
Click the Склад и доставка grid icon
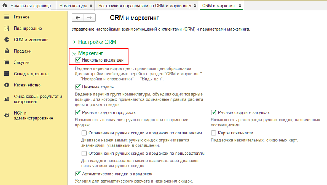tap(7, 74)
